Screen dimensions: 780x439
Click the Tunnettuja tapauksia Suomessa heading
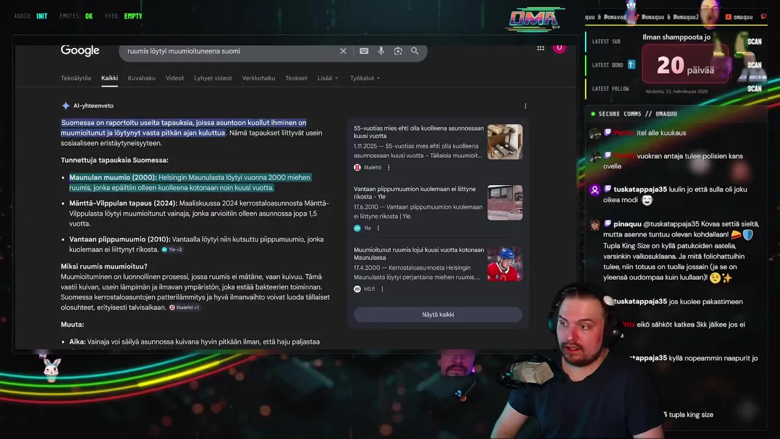coord(115,160)
